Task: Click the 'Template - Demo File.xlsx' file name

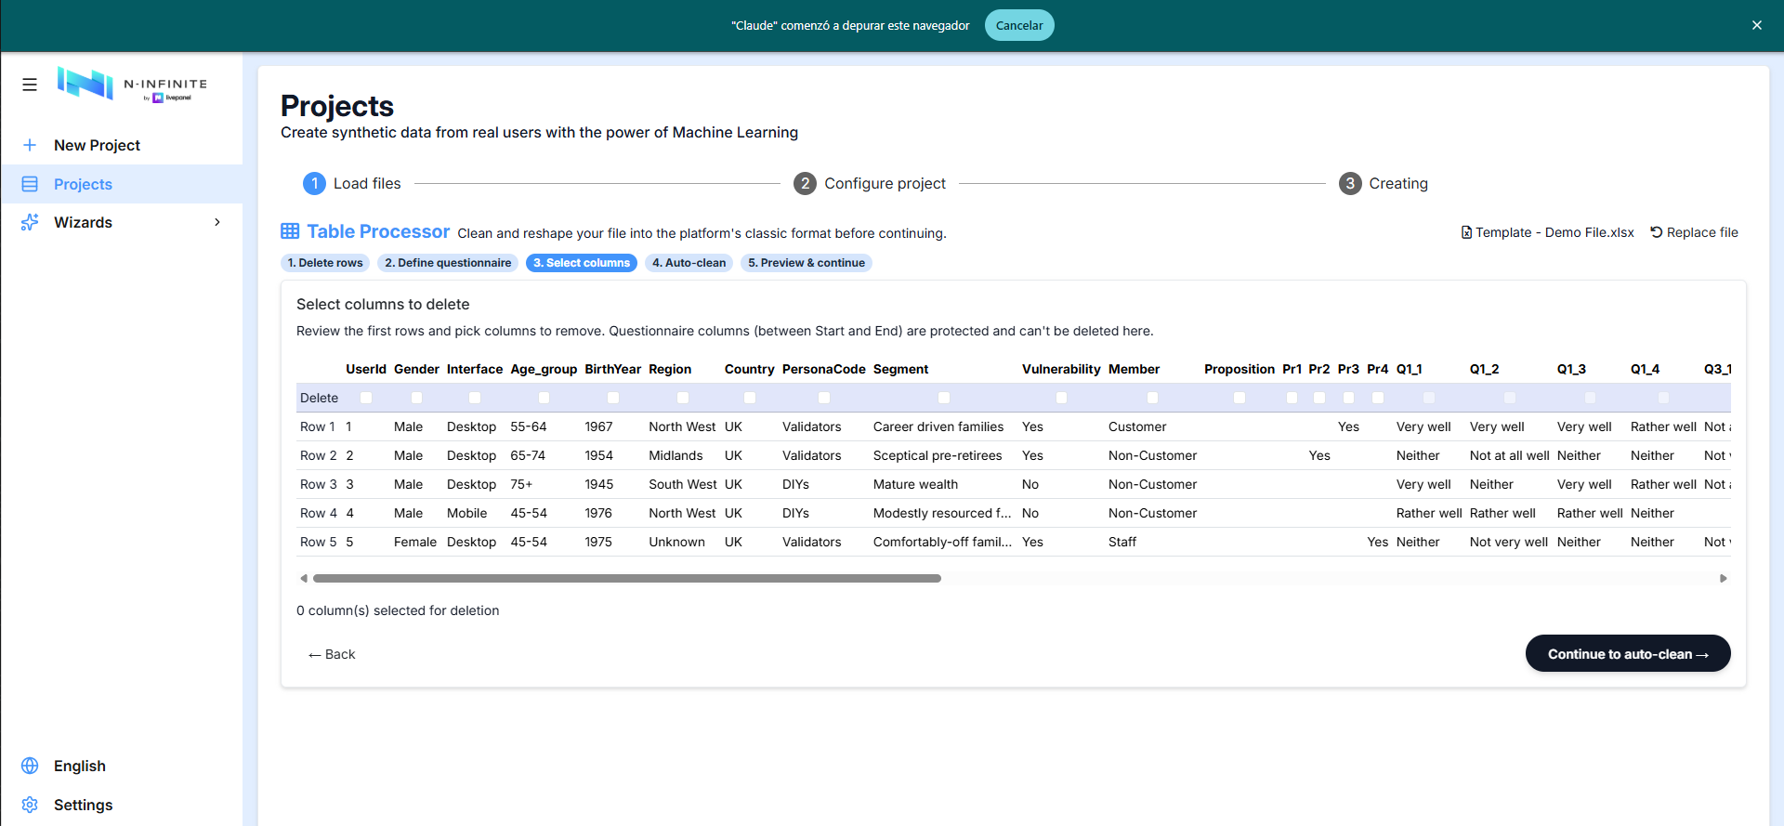Action: tap(1554, 232)
